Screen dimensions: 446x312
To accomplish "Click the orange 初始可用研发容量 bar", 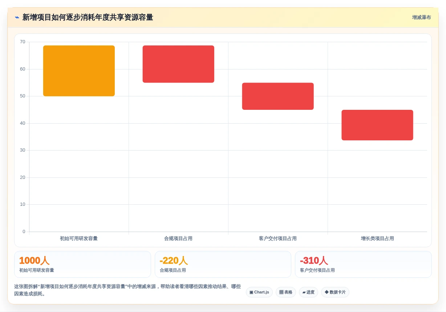I will coord(79,71).
